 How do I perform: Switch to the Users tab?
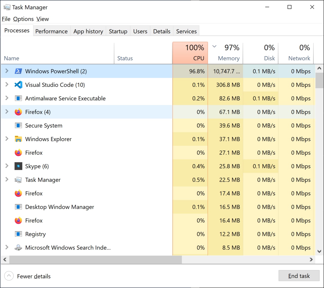pos(140,31)
